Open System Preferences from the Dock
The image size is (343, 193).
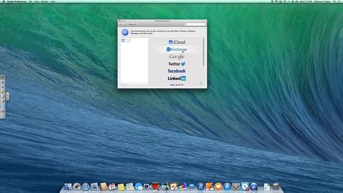[236, 187]
